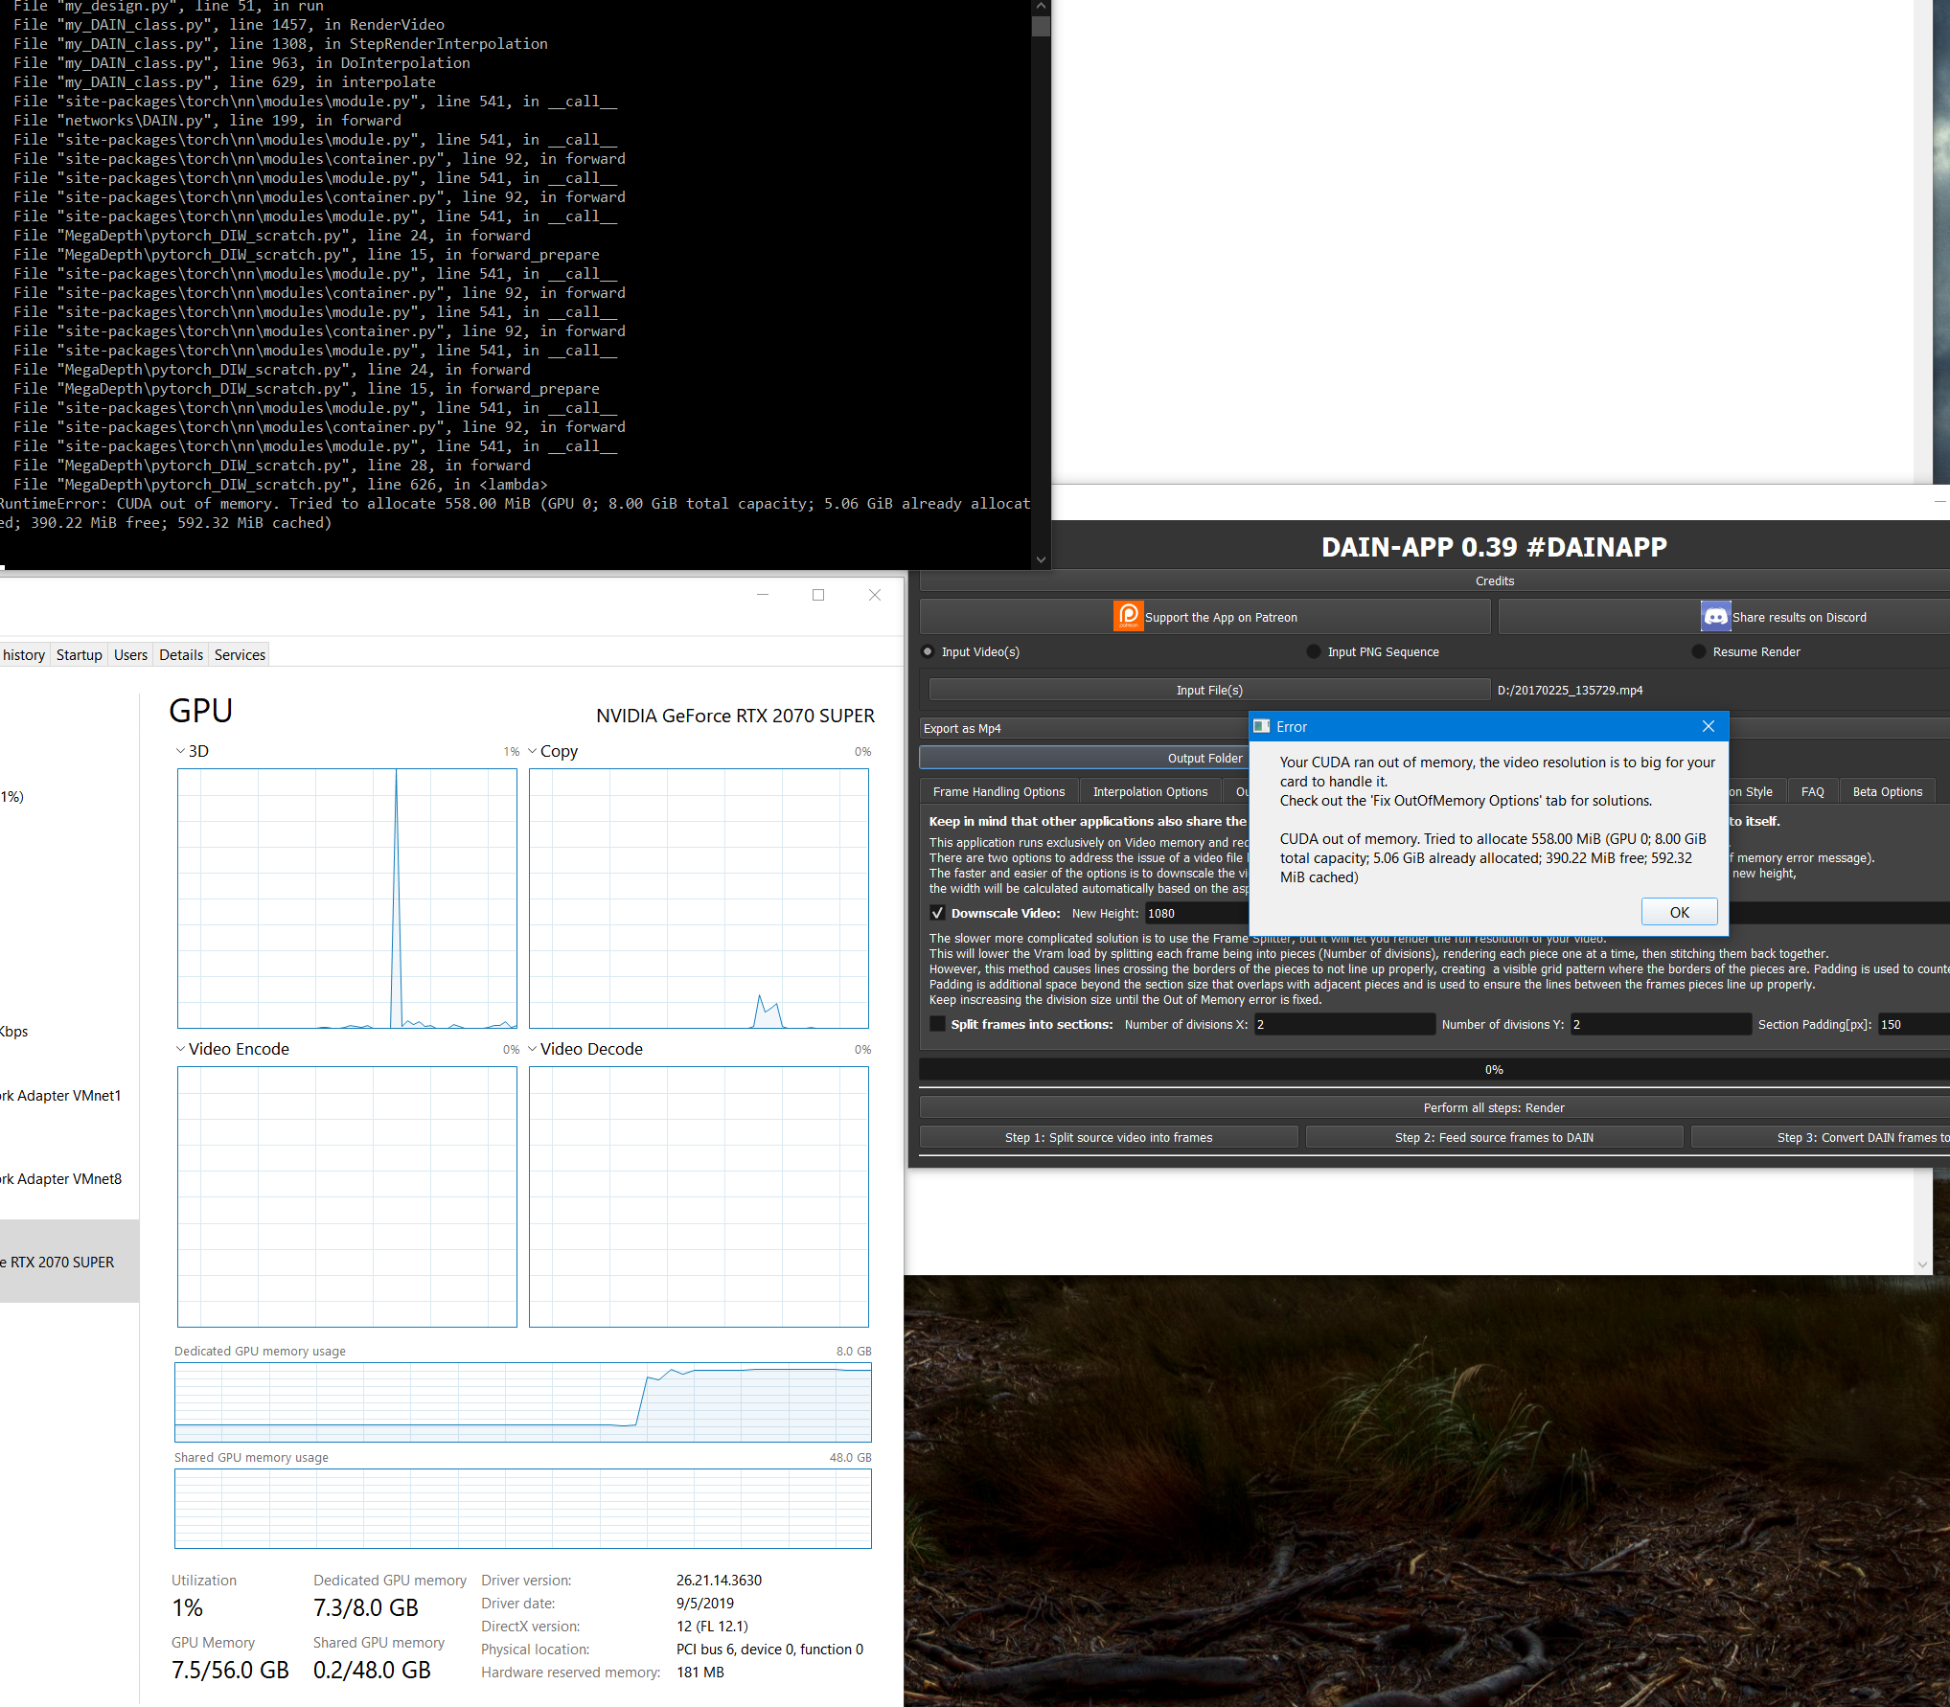Toggle the Downscale Video checkbox
1950x1707 pixels.
[x=937, y=913]
